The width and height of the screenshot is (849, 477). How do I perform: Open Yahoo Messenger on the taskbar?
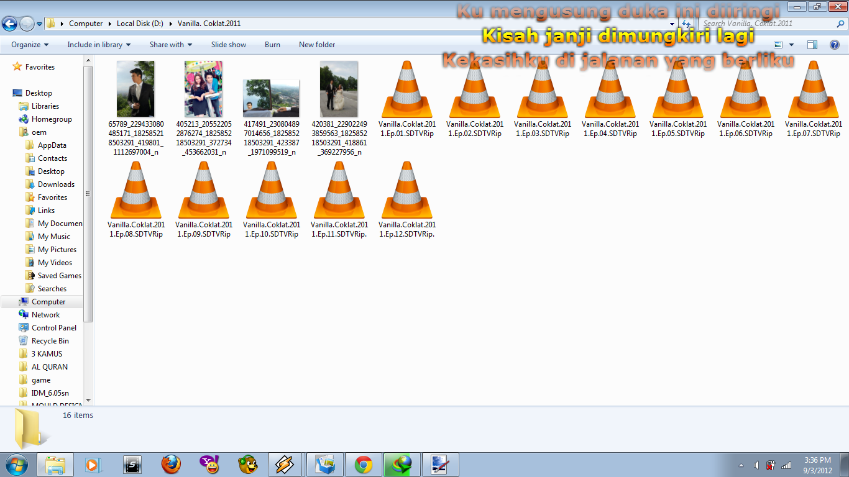click(x=209, y=465)
